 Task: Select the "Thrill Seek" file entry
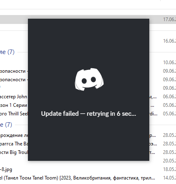14,114
